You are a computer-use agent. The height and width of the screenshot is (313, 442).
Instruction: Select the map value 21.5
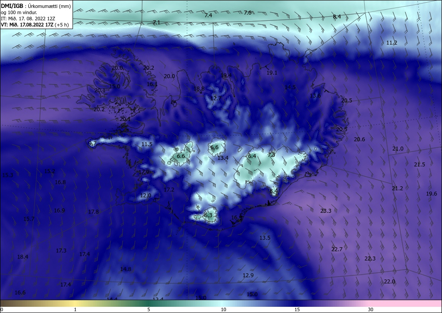[x=419, y=165]
